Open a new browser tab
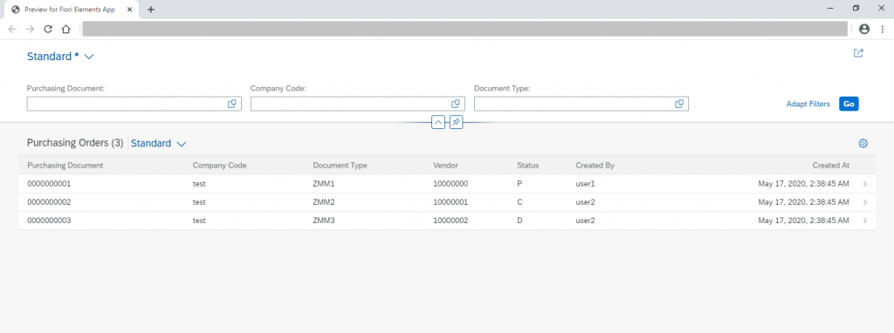894x333 pixels. (x=150, y=10)
